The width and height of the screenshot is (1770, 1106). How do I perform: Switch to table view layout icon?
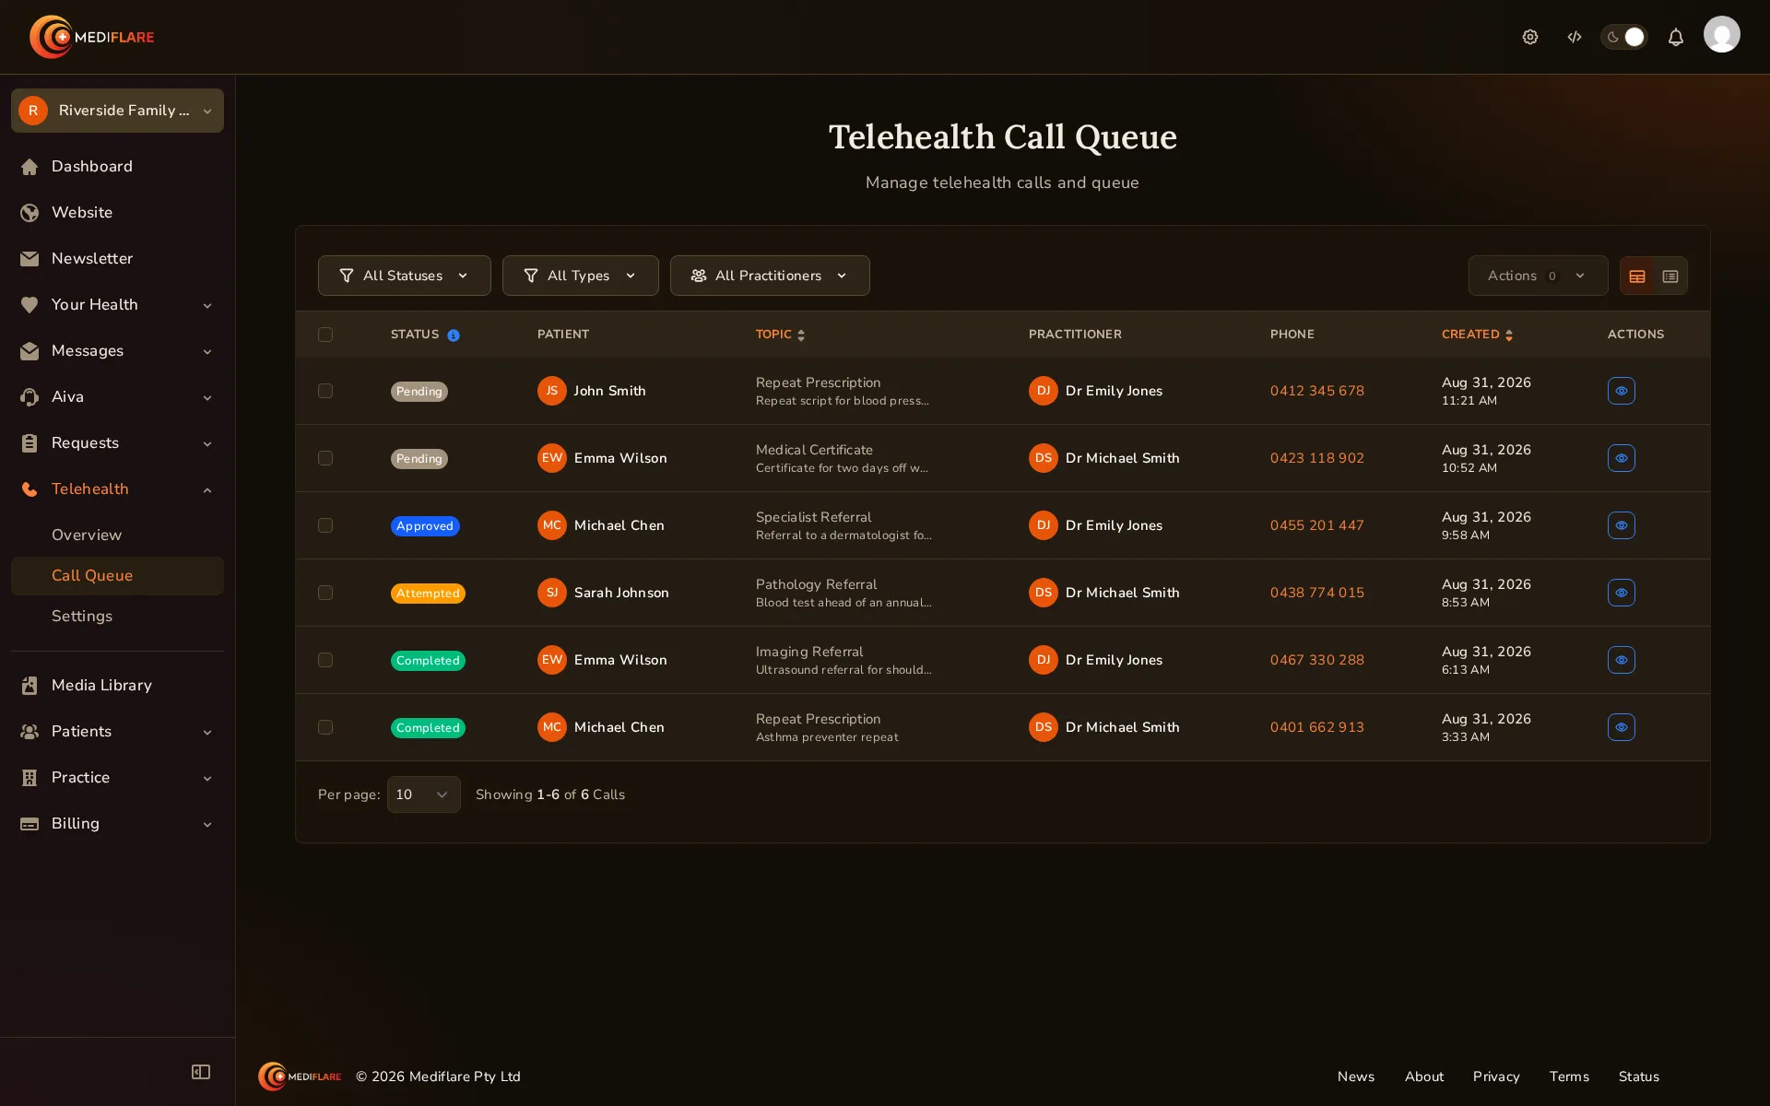coord(1637,276)
